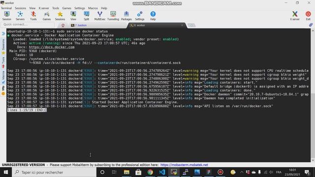Screen dimensions: 315x177
Task: Open the Packages toolbar icon
Action: coord(126,16)
